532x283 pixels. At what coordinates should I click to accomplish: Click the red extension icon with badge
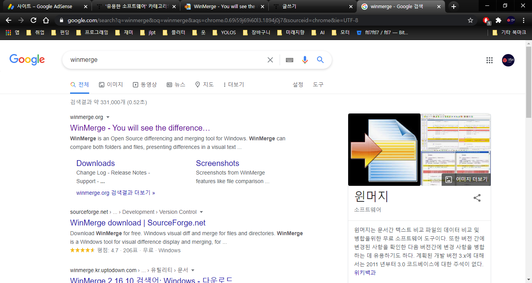486,20
